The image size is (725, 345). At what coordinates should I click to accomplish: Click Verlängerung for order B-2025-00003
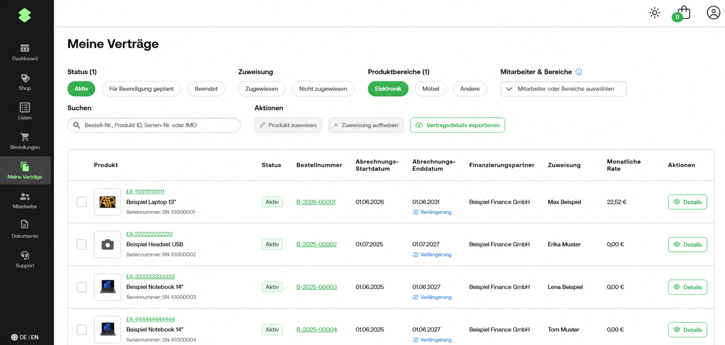point(432,297)
